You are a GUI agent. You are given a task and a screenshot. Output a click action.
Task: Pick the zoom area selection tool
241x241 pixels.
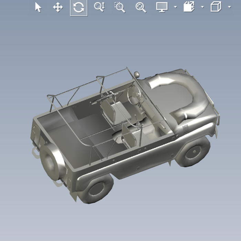(120, 7)
